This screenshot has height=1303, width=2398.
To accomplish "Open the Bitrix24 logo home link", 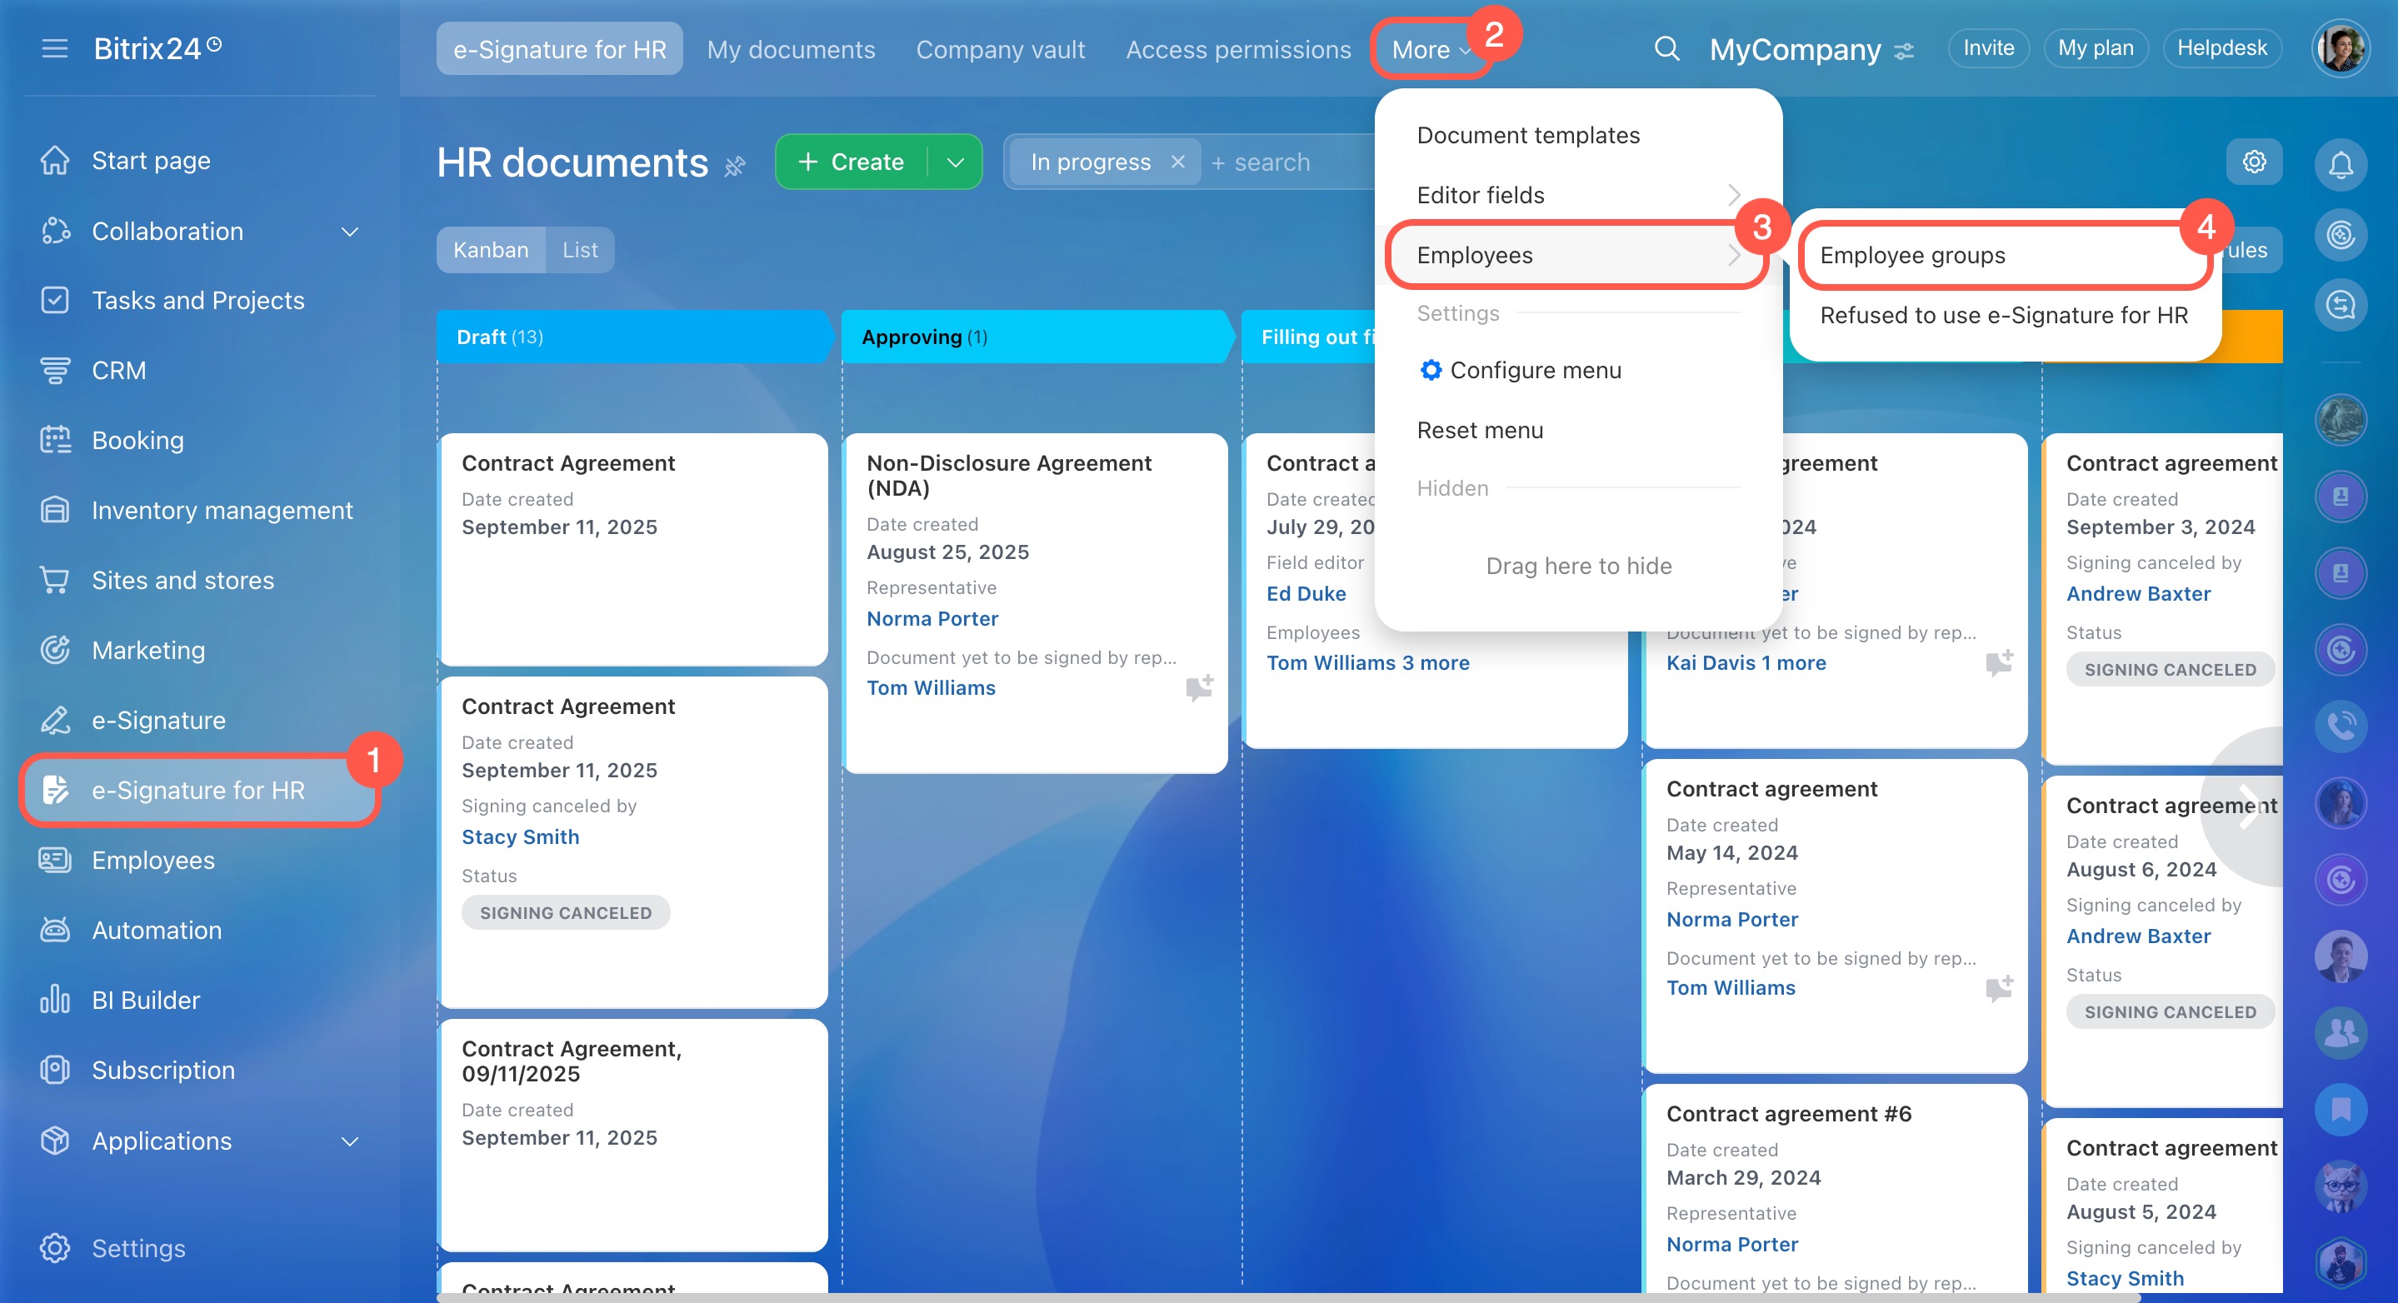I will tap(157, 48).
